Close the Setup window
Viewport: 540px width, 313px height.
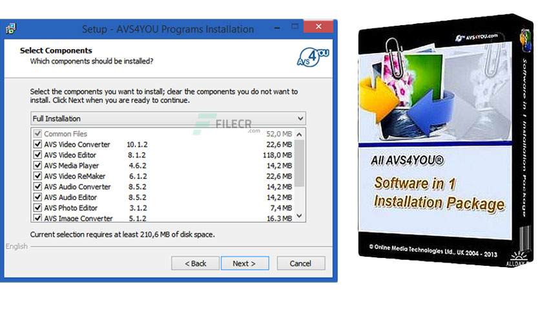coord(318,27)
